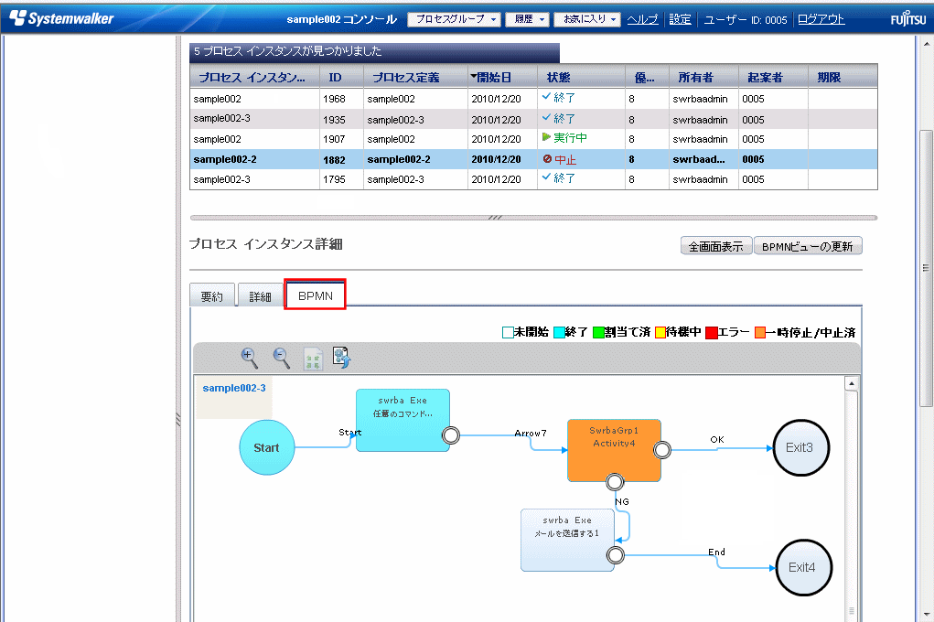
Task: Click the ログアウト link
Action: [821, 19]
